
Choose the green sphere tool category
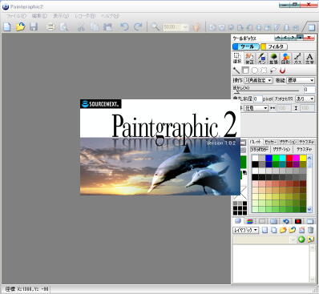(273, 58)
